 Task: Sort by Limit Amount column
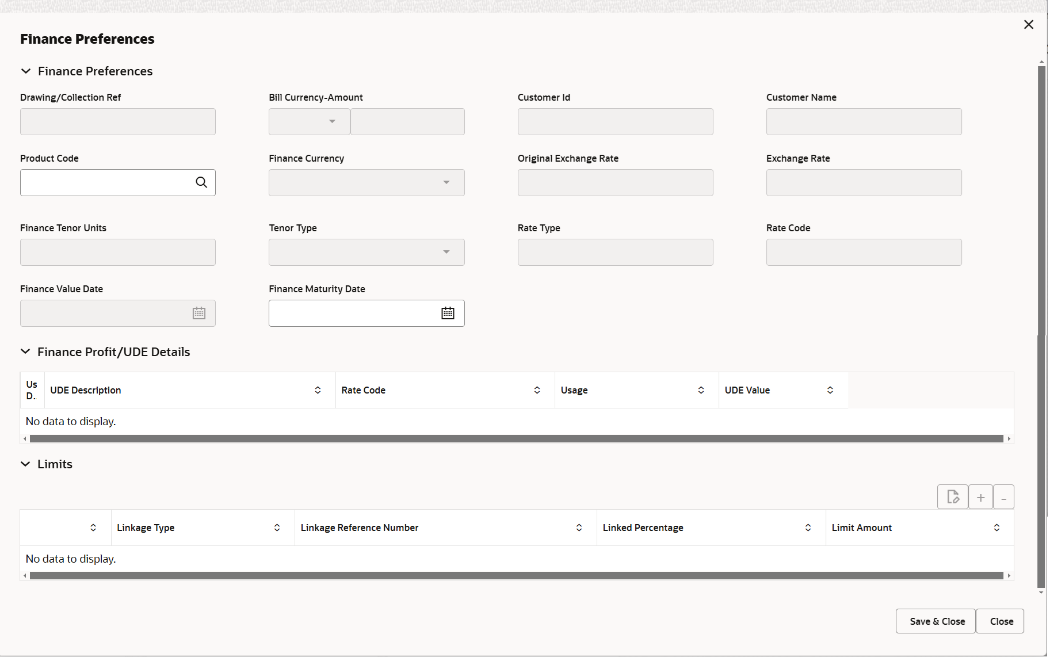coord(996,528)
